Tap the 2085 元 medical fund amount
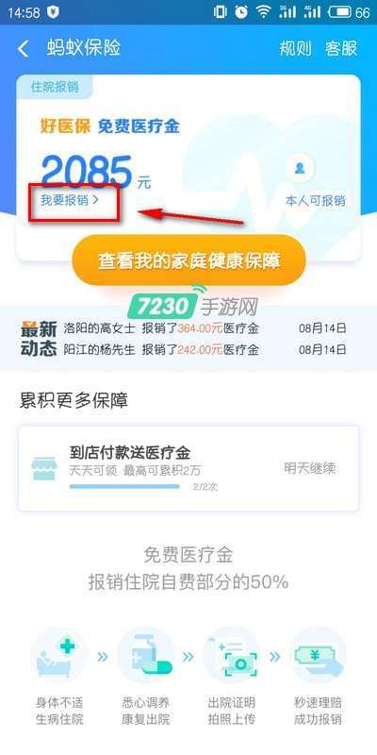This screenshot has width=377, height=755. 96,173
